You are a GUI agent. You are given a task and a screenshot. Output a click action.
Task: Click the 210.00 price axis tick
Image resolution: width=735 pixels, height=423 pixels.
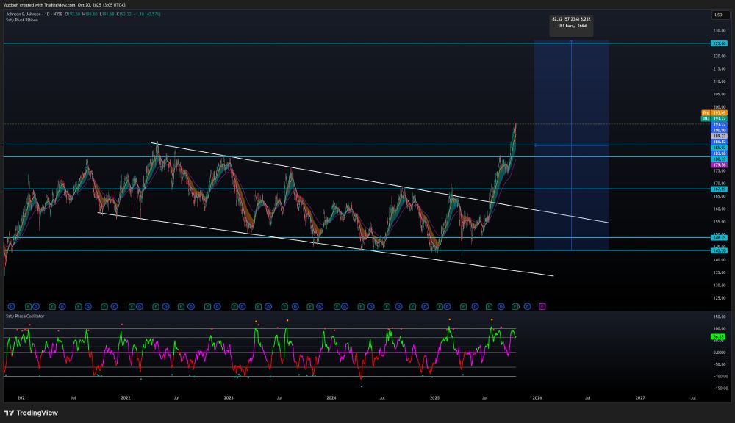click(x=720, y=82)
